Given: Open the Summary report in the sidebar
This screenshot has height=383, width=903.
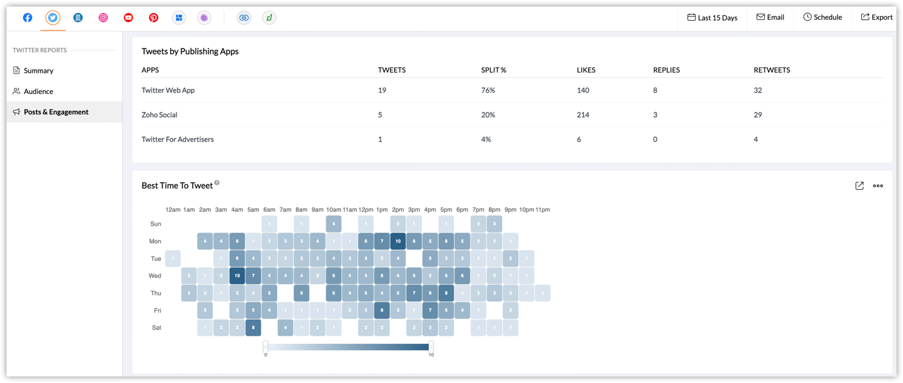Looking at the screenshot, I should [38, 71].
